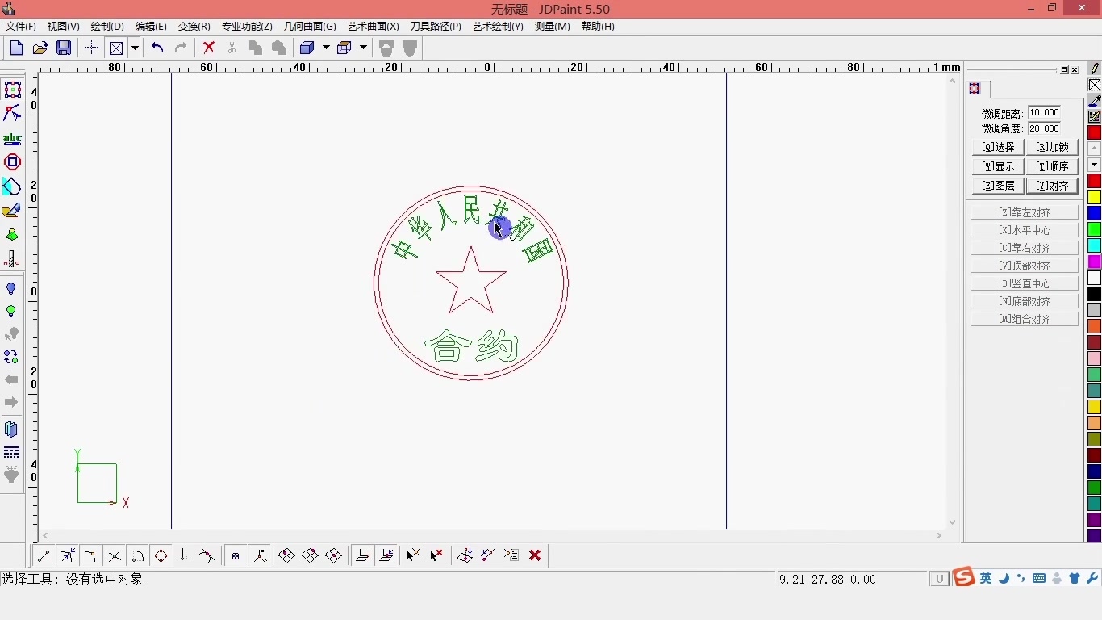This screenshot has height=620, width=1102.
Task: Click the [W]显示 button
Action: click(998, 166)
